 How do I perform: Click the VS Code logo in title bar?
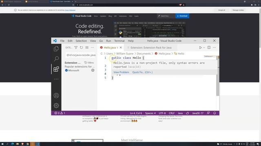tap(55, 41)
